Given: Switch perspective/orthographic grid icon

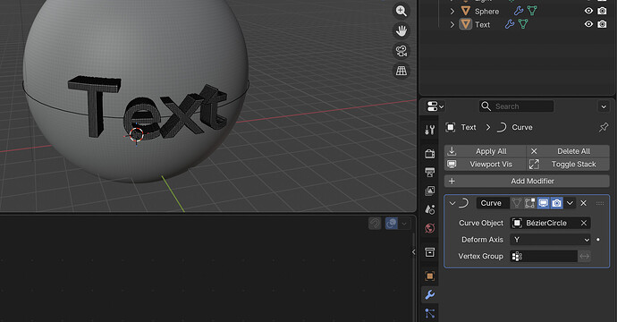Looking at the screenshot, I should click(x=401, y=71).
